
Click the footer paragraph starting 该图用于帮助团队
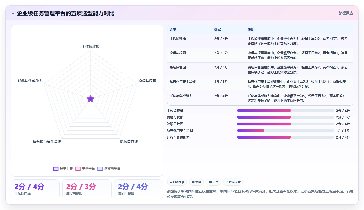[260, 194]
